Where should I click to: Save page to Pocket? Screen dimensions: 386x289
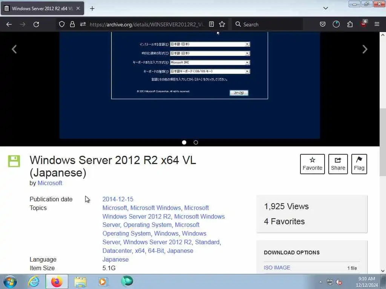click(x=323, y=24)
